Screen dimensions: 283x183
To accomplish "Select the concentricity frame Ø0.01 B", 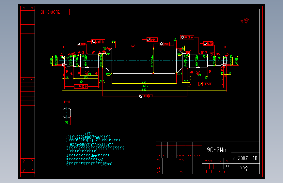I will (98, 42).
